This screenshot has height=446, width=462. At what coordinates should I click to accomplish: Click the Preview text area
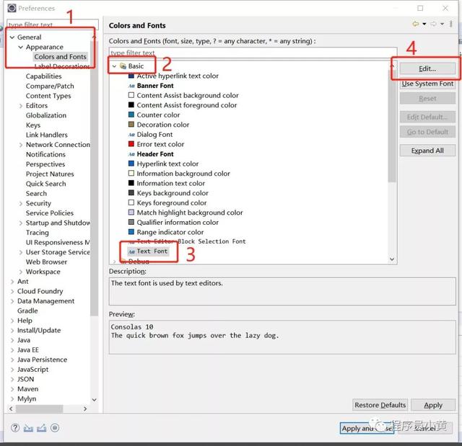[x=282, y=337]
